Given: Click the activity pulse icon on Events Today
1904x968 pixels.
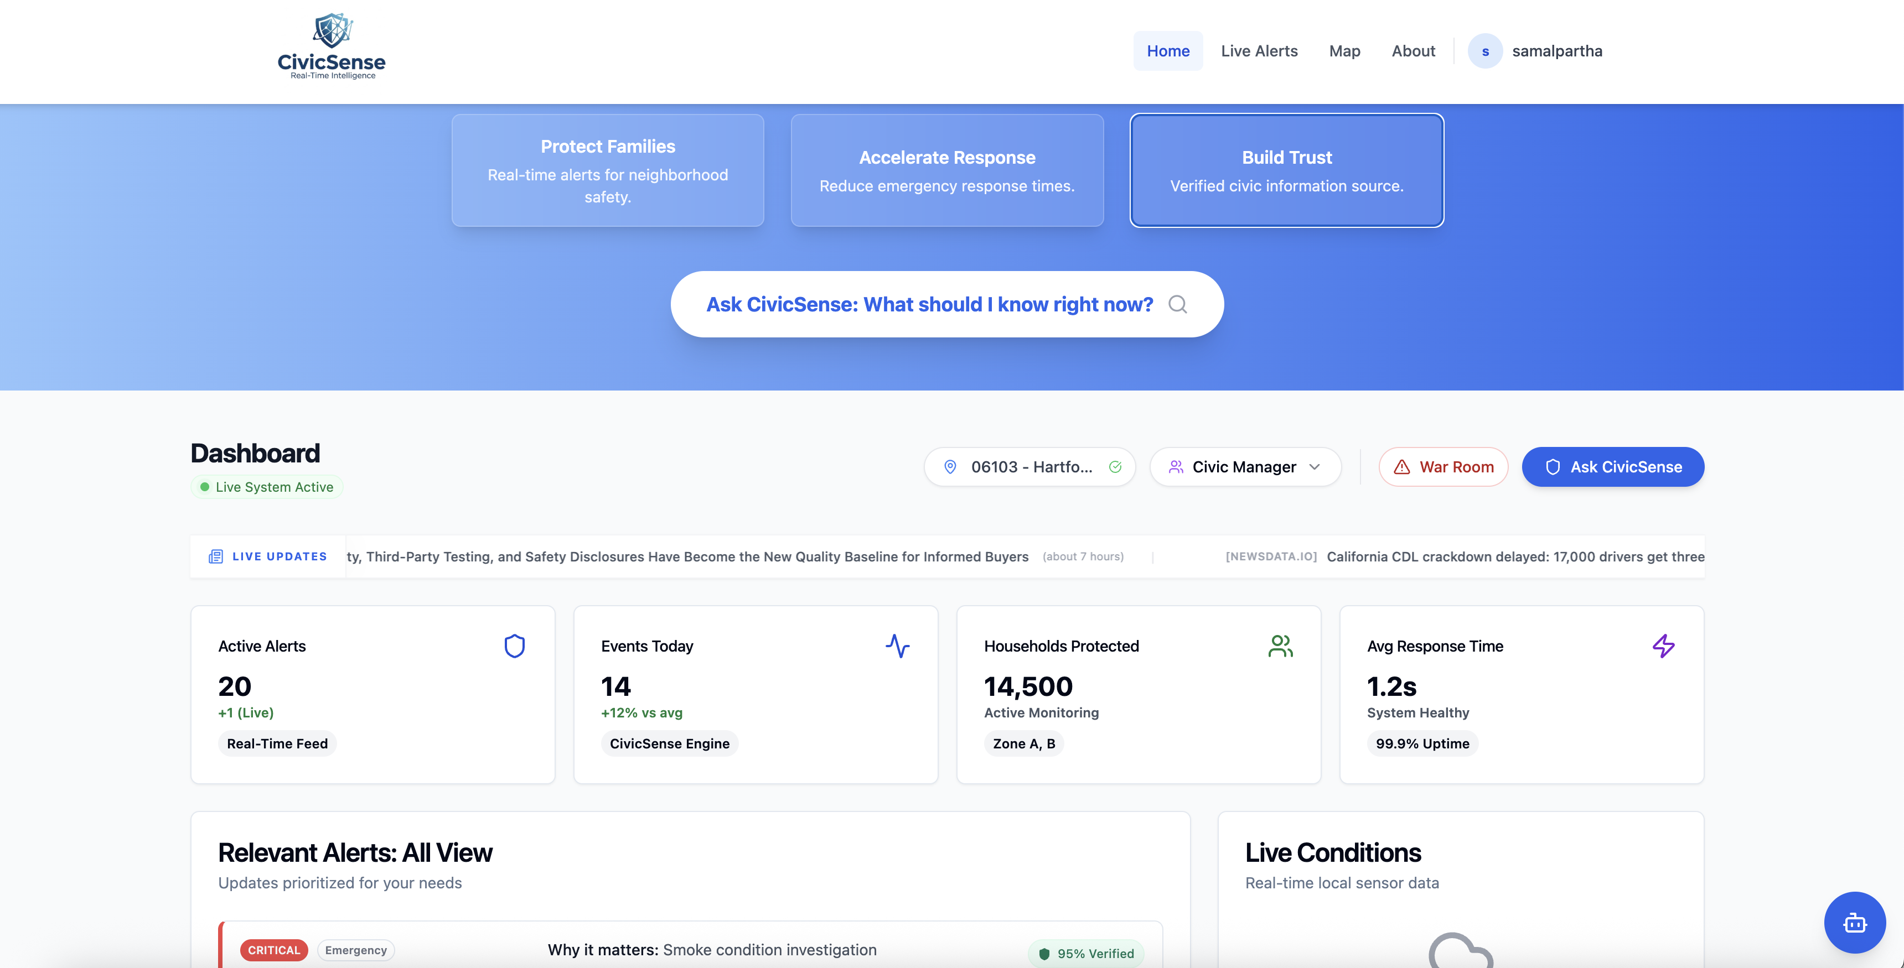Looking at the screenshot, I should [897, 646].
